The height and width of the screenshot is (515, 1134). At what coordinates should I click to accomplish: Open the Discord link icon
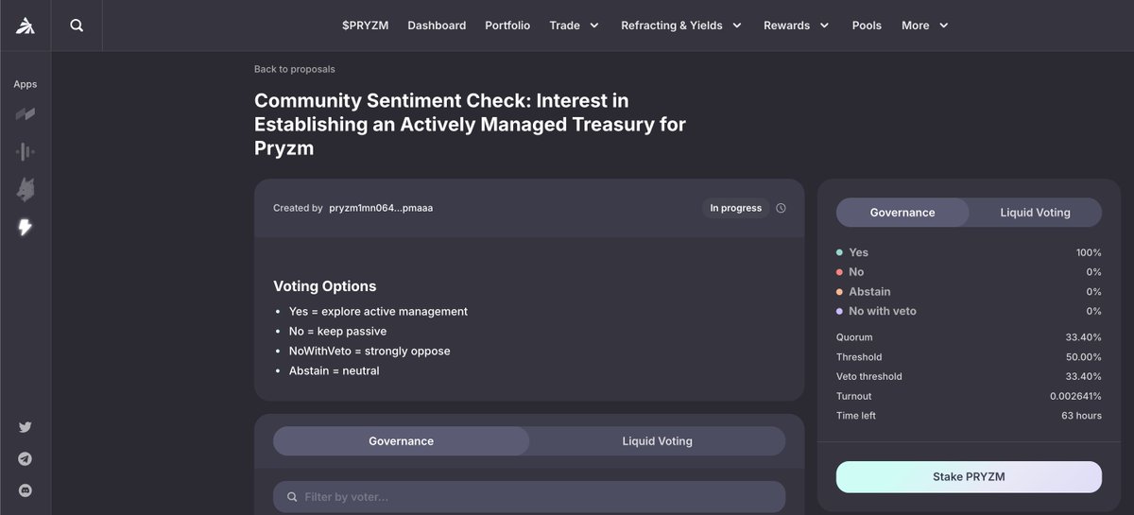[26, 491]
